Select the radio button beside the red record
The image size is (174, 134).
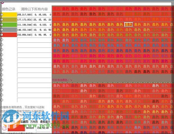tap(2, 34)
